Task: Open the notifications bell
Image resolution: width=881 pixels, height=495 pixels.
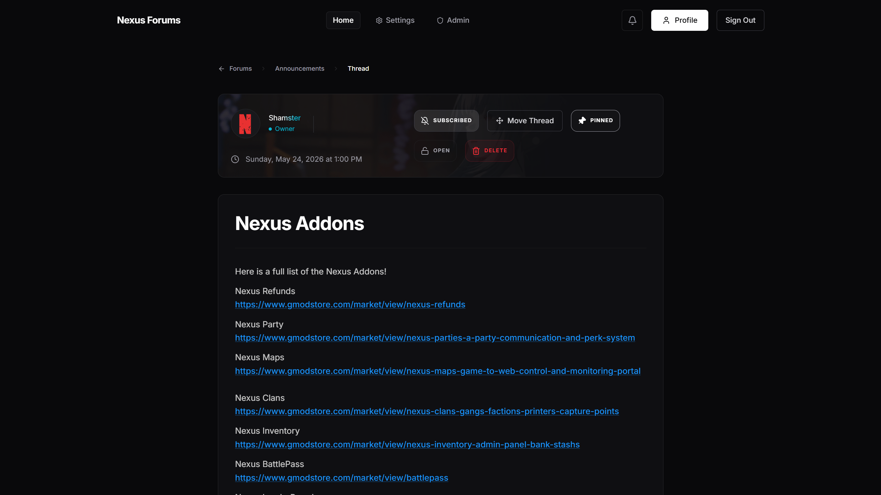Action: point(632,20)
